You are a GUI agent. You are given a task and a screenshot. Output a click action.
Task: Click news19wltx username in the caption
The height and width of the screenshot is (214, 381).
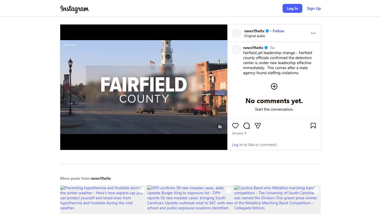253,48
